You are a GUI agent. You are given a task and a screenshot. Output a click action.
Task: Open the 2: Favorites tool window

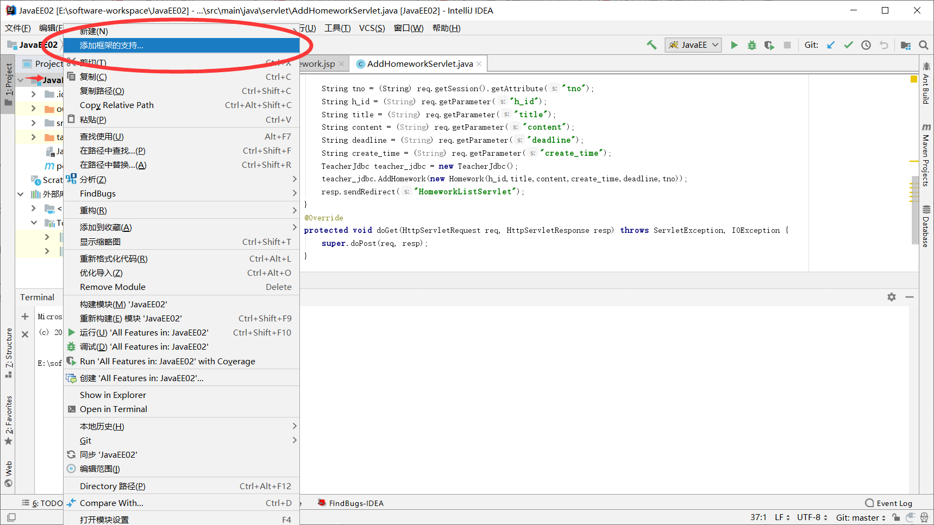8,420
